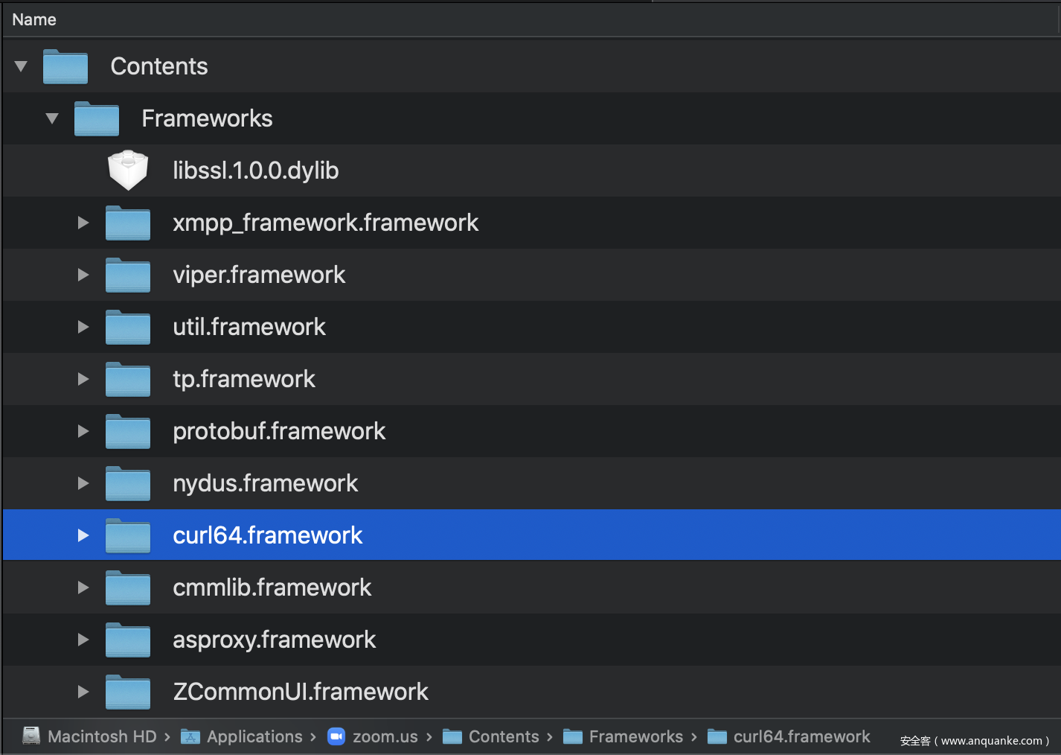The height and width of the screenshot is (755, 1061).
Task: Select the protobuf.framework row
Action: 279,431
